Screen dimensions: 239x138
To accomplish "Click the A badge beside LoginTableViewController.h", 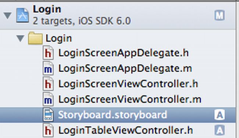I will pyautogui.click(x=220, y=130).
